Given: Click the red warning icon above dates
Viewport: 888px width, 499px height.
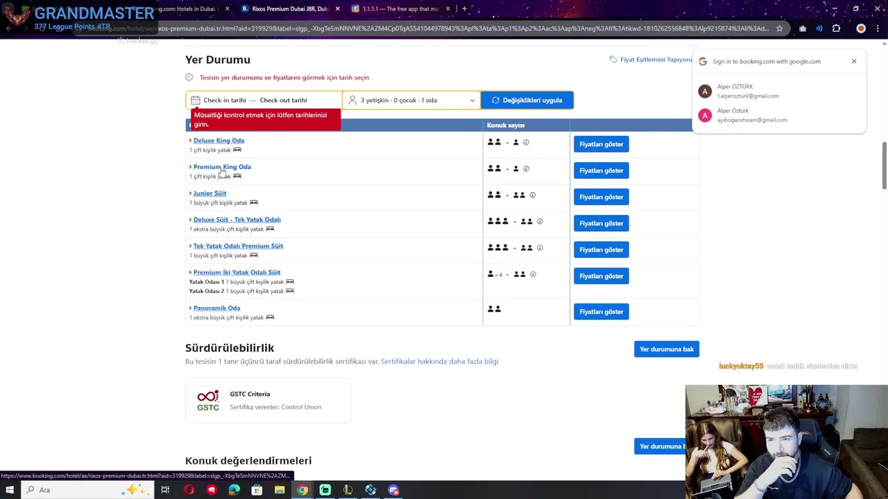Looking at the screenshot, I should point(189,77).
